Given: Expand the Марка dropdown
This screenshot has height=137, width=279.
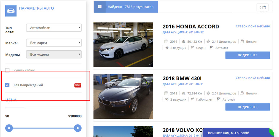Looking at the screenshot, I should tap(54, 43).
